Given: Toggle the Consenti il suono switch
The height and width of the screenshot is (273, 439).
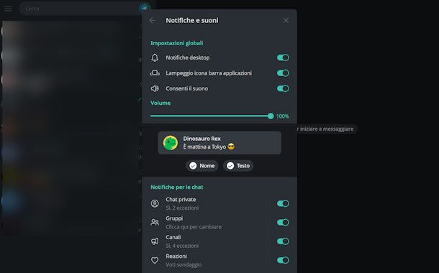Looking at the screenshot, I should (283, 88).
